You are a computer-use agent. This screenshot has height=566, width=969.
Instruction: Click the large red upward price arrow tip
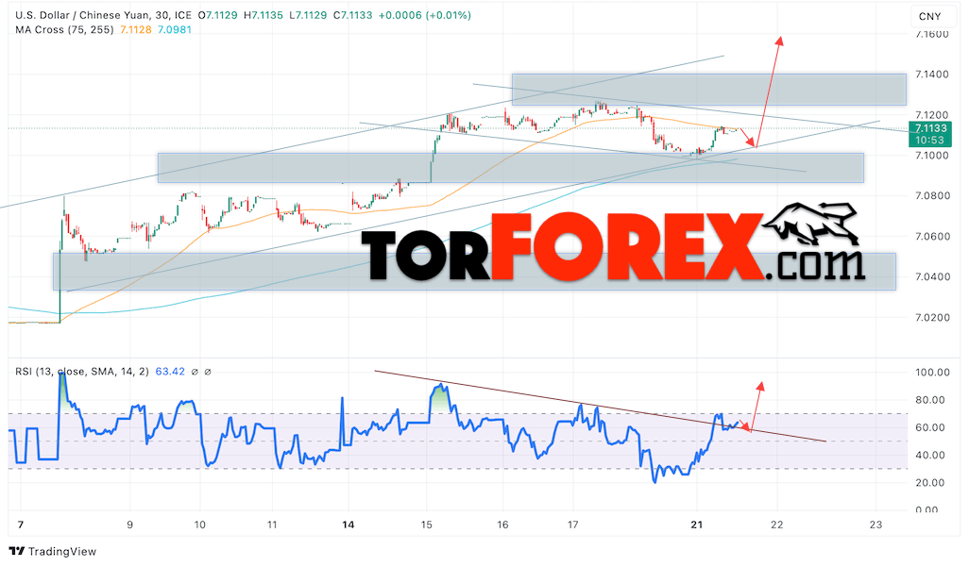[x=780, y=38]
